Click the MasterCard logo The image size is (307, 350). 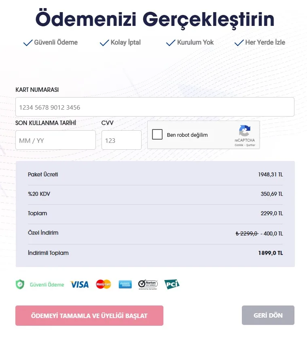pyautogui.click(x=104, y=284)
